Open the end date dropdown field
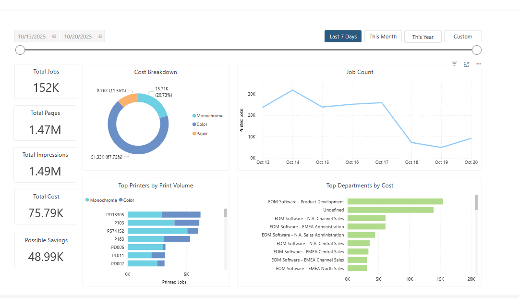519x298 pixels. [x=79, y=36]
